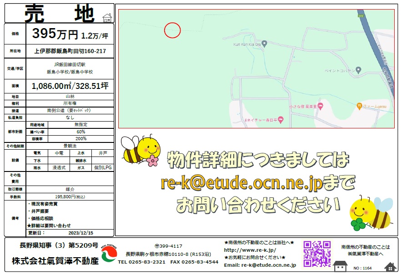The width and height of the screenshot is (402, 274).
Task: Click the house icon beside the 売地 title
Action: pyautogui.click(x=107, y=18)
